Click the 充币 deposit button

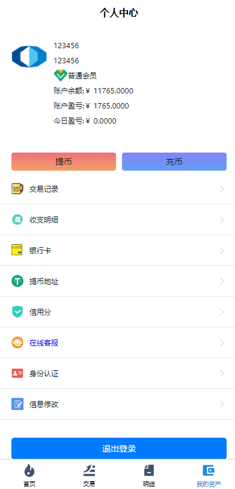tap(174, 162)
